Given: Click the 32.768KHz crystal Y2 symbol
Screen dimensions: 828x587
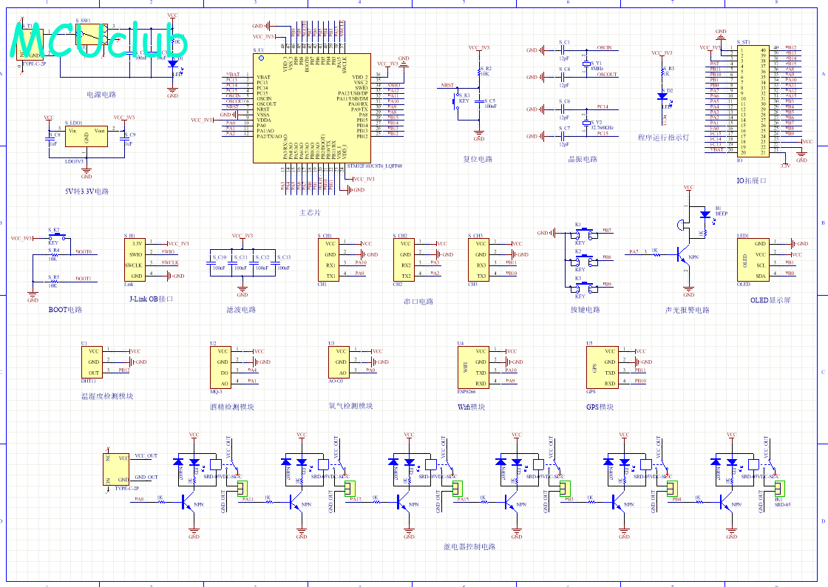Looking at the screenshot, I should 588,123.
